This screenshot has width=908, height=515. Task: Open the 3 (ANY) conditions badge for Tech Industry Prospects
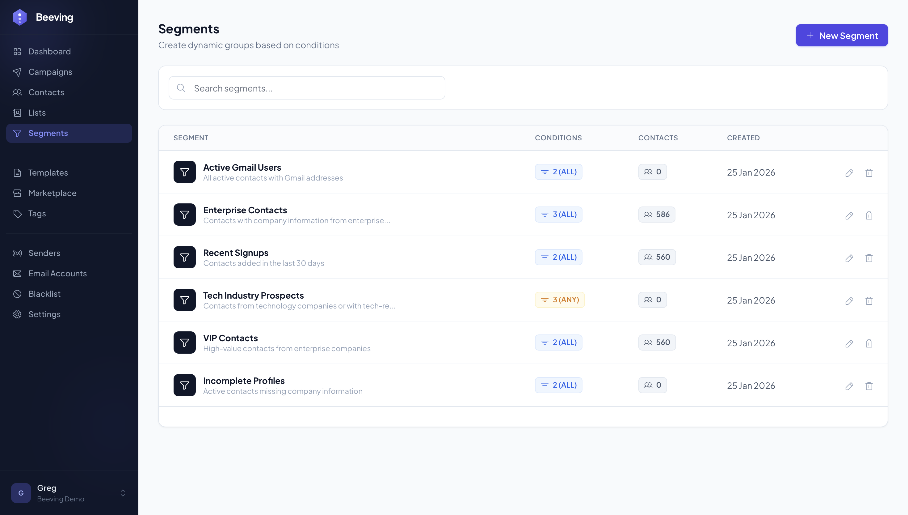click(559, 300)
